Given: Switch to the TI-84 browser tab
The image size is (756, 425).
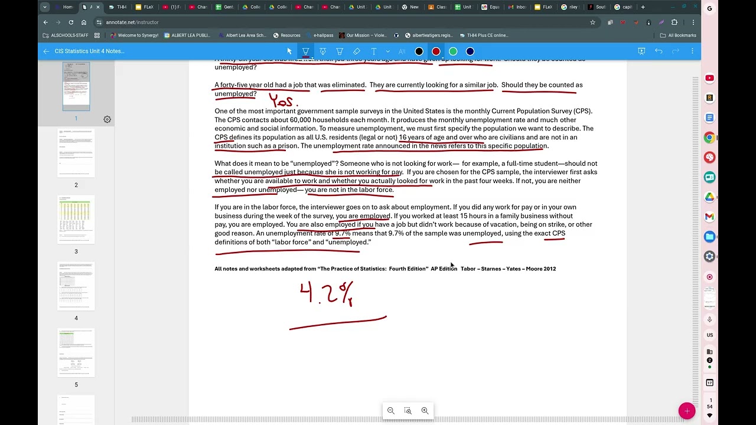Looking at the screenshot, I should pyautogui.click(x=118, y=7).
